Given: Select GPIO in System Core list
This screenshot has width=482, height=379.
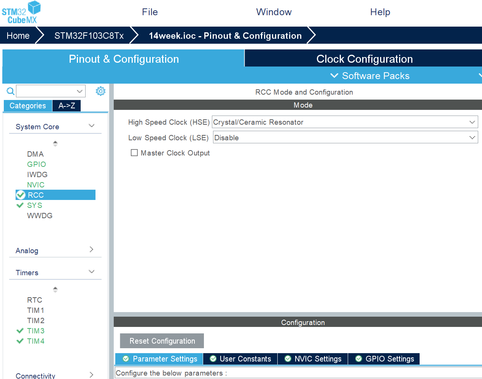Looking at the screenshot, I should tap(37, 164).
